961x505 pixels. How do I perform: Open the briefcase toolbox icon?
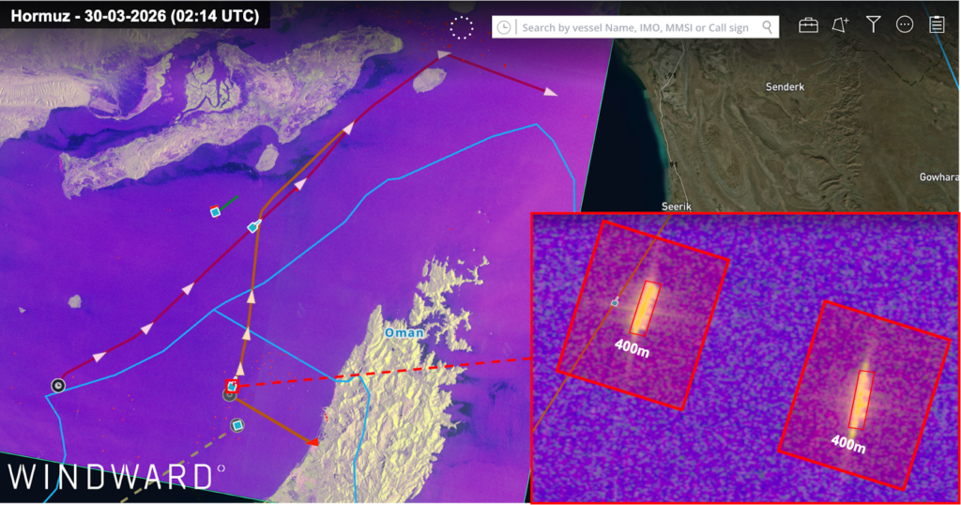[x=808, y=25]
